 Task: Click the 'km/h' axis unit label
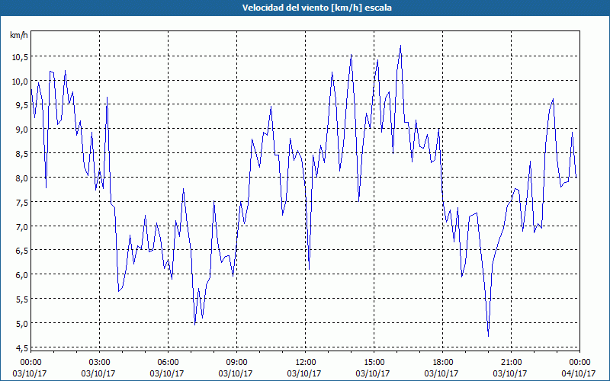click(x=18, y=35)
